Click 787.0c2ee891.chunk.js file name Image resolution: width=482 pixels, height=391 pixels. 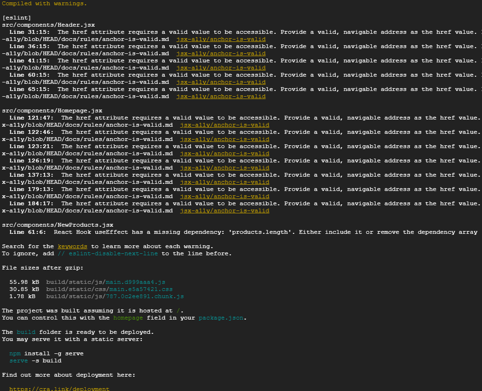tap(145, 297)
